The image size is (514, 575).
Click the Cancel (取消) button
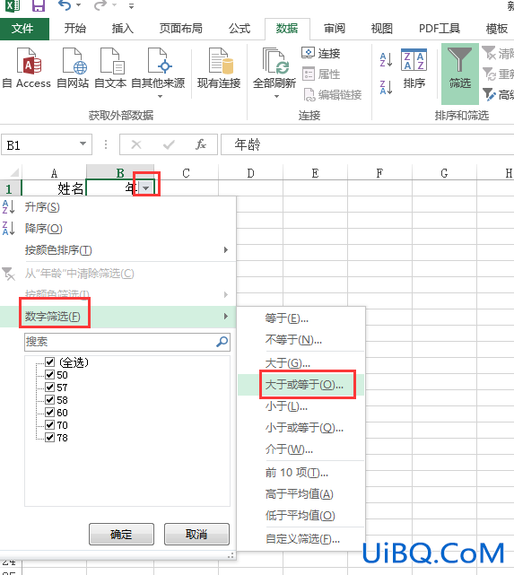coord(196,535)
